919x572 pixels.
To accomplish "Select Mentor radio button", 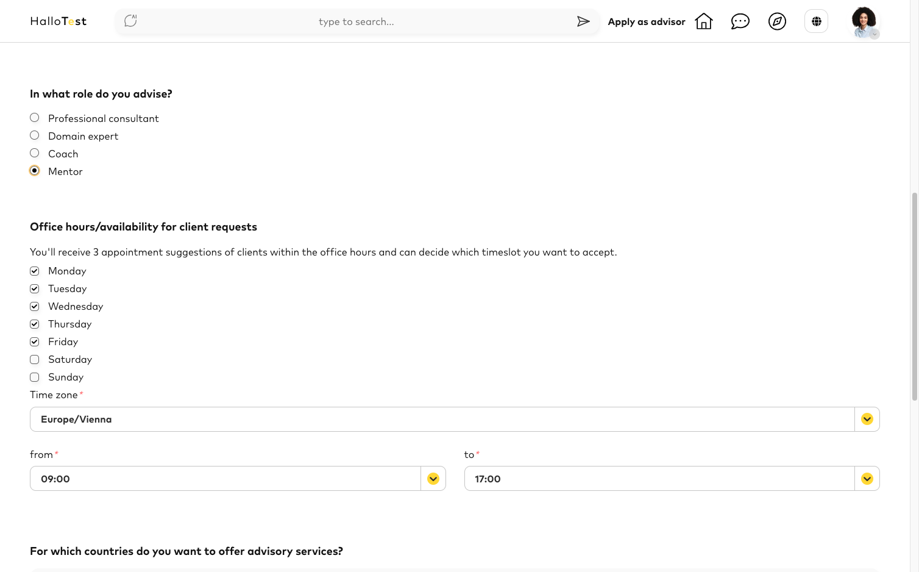I will [x=35, y=171].
